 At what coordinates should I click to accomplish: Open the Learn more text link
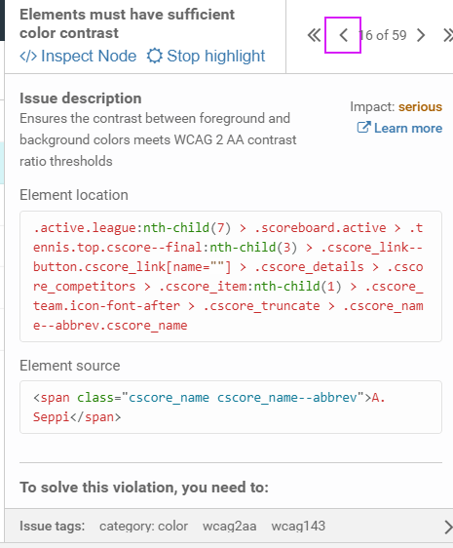(x=408, y=129)
